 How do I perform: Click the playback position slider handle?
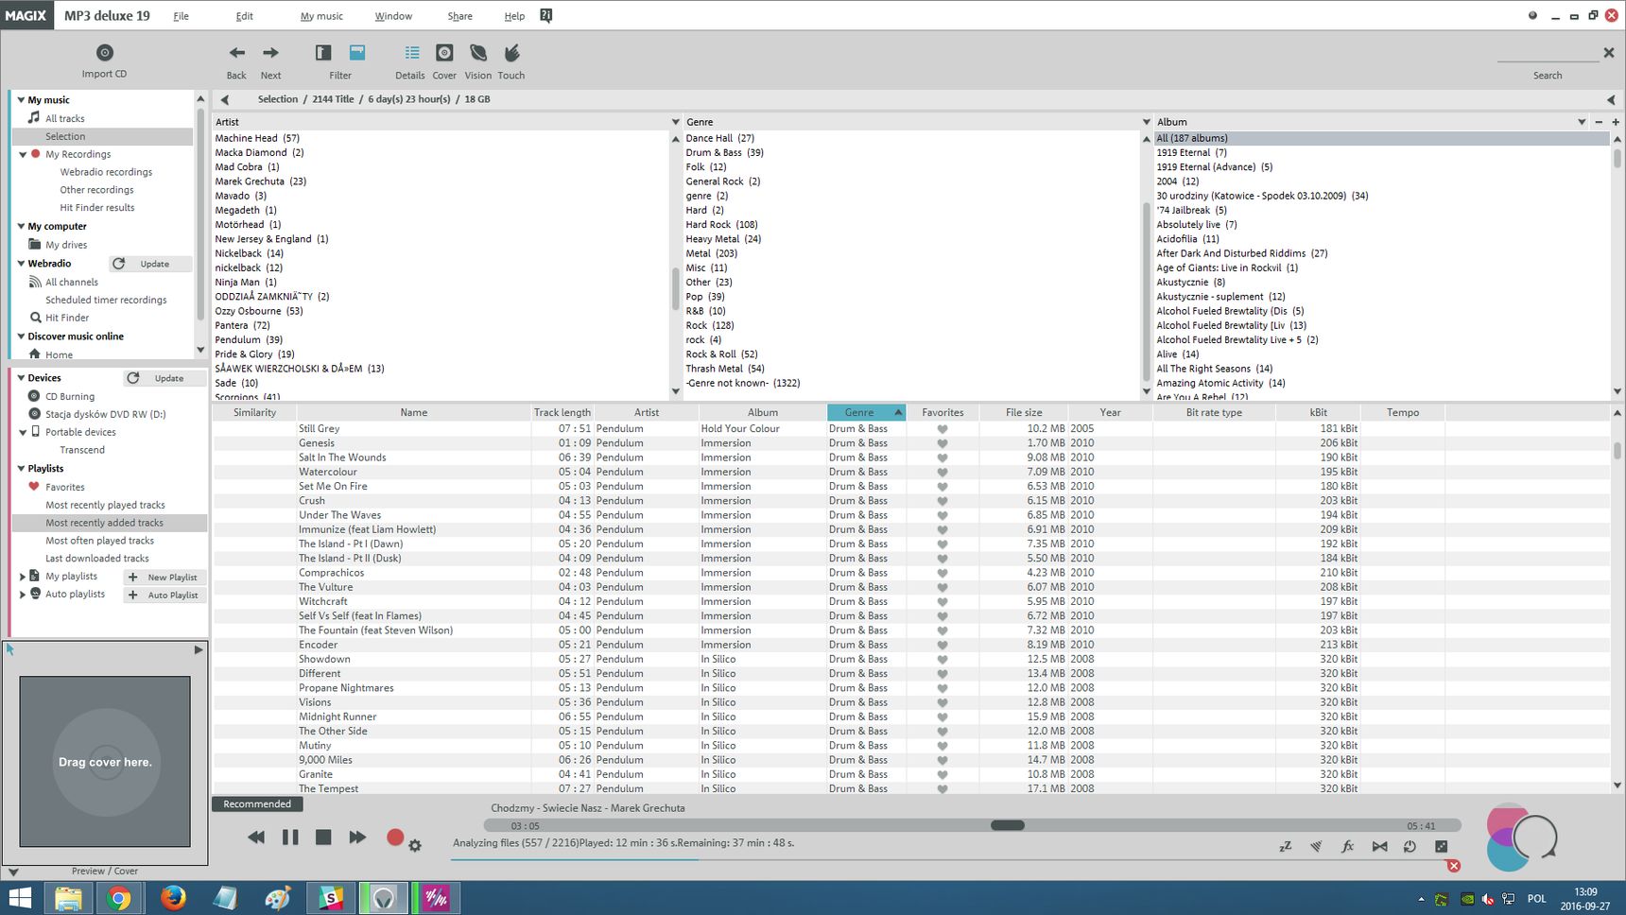pos(1008,825)
